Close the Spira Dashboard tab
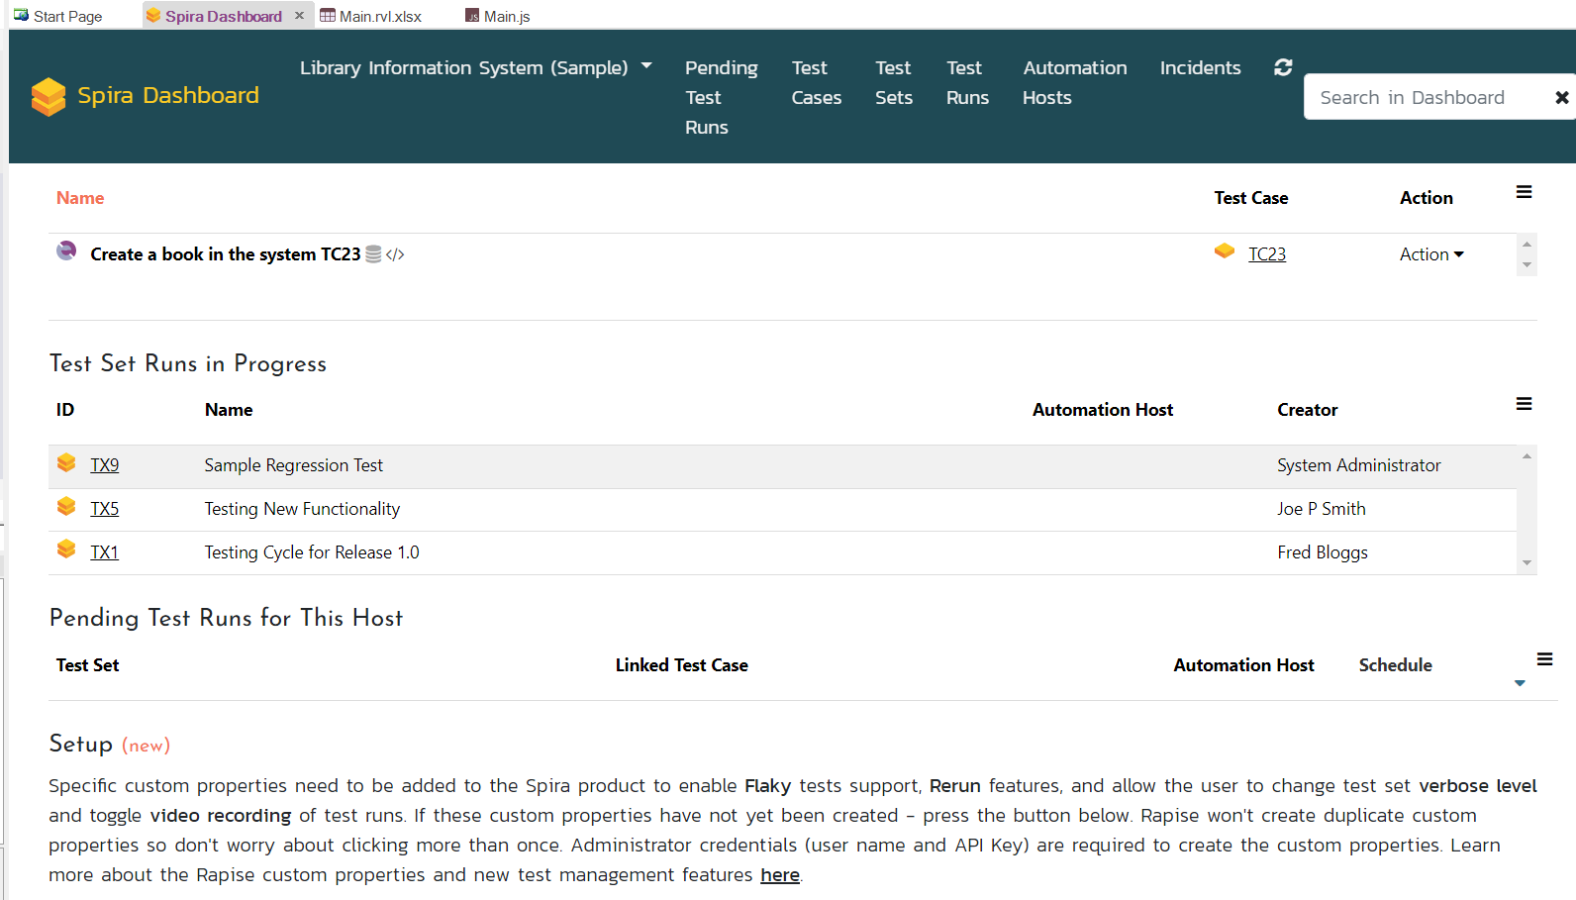 coord(299,16)
